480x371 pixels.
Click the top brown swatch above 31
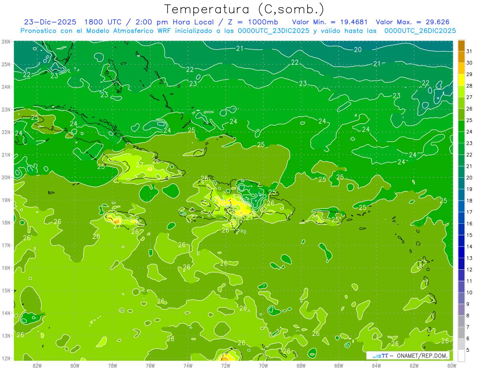462,45
